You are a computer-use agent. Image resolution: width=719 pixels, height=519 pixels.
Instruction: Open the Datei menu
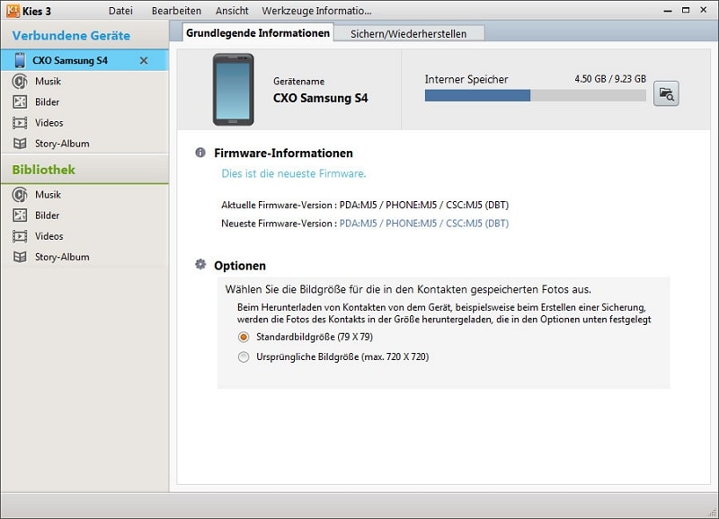coord(120,11)
